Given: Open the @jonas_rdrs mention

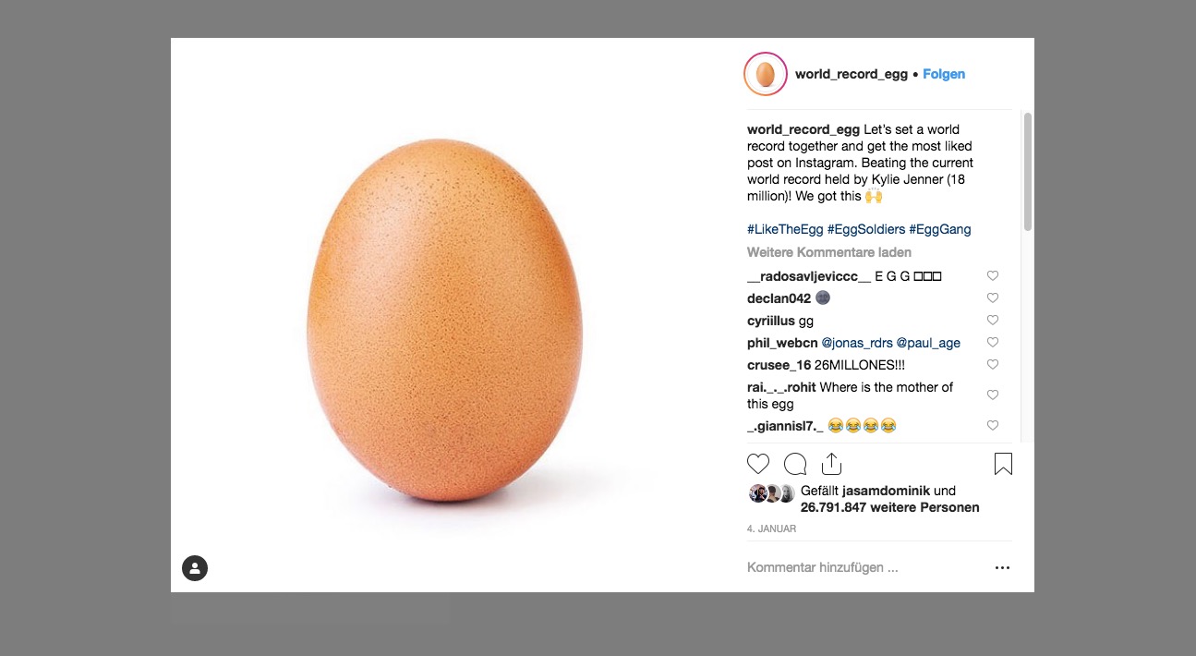Looking at the screenshot, I should point(856,343).
